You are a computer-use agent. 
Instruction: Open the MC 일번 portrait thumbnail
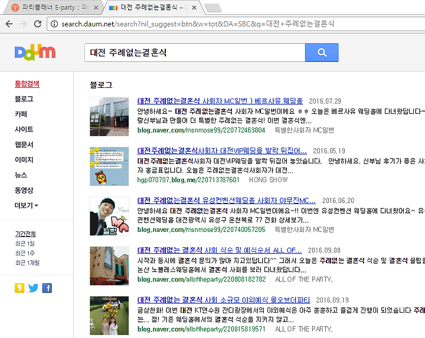click(x=109, y=216)
